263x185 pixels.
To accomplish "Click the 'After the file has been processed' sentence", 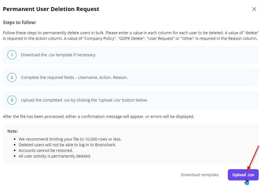I will click(x=98, y=117).
